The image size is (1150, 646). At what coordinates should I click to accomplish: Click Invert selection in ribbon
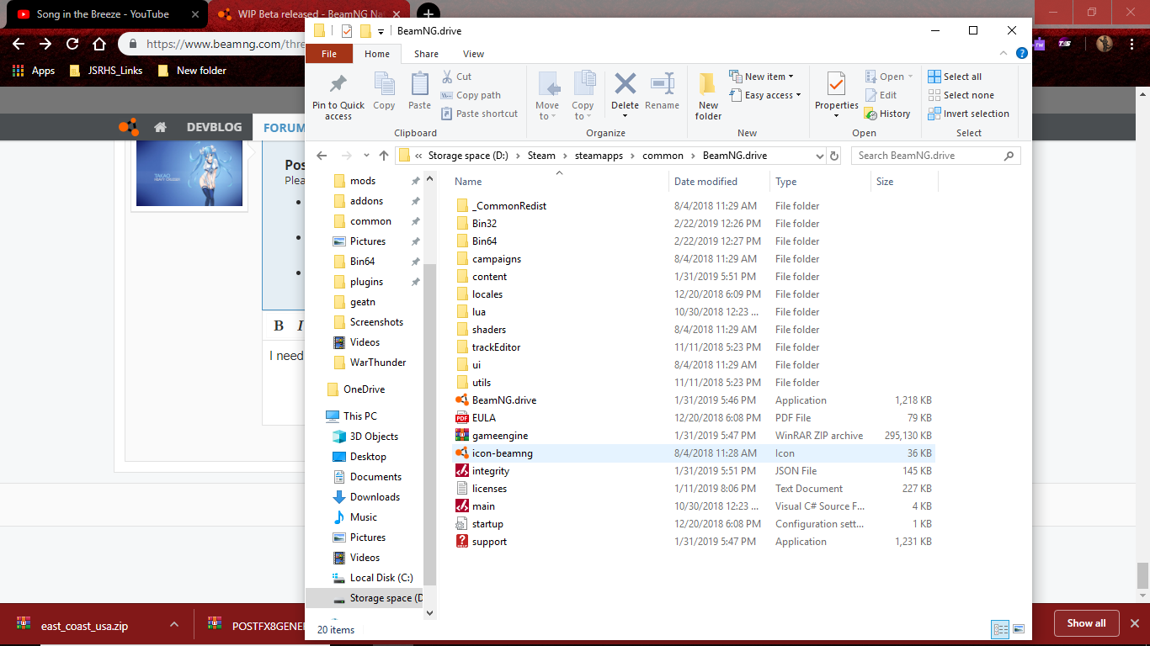pos(968,114)
